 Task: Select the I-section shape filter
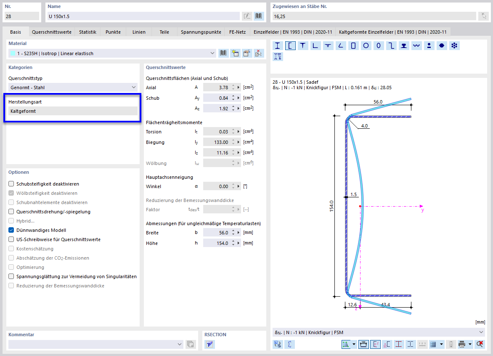pos(278,45)
